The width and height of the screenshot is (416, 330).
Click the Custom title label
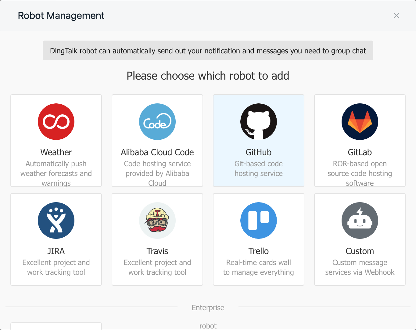pyautogui.click(x=360, y=251)
